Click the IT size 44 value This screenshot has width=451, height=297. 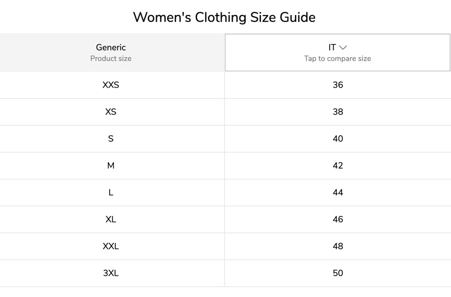(x=338, y=192)
